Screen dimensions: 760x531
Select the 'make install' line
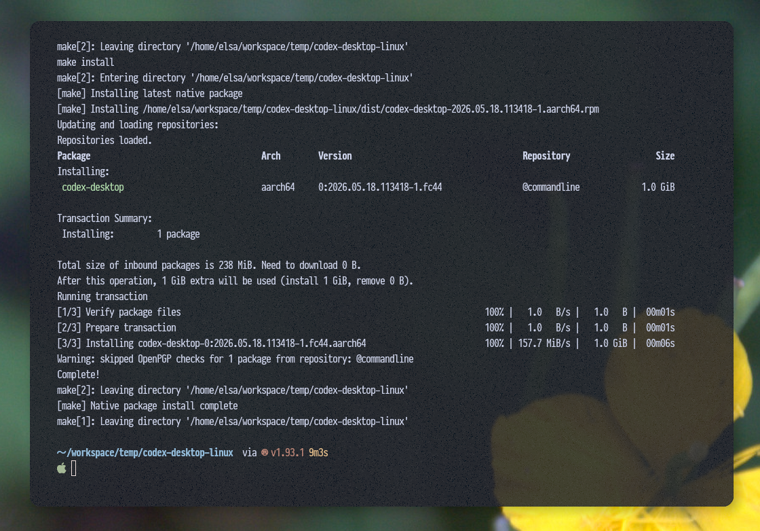(85, 62)
